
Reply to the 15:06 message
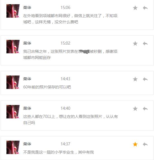pyautogui.click(x=145, y=8)
